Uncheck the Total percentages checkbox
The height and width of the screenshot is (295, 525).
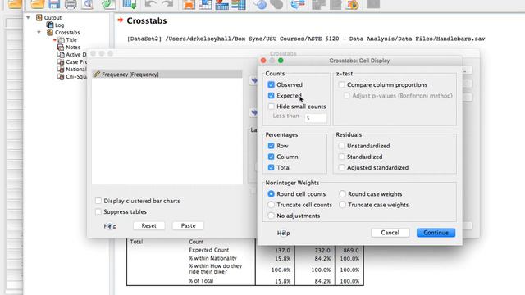click(272, 167)
